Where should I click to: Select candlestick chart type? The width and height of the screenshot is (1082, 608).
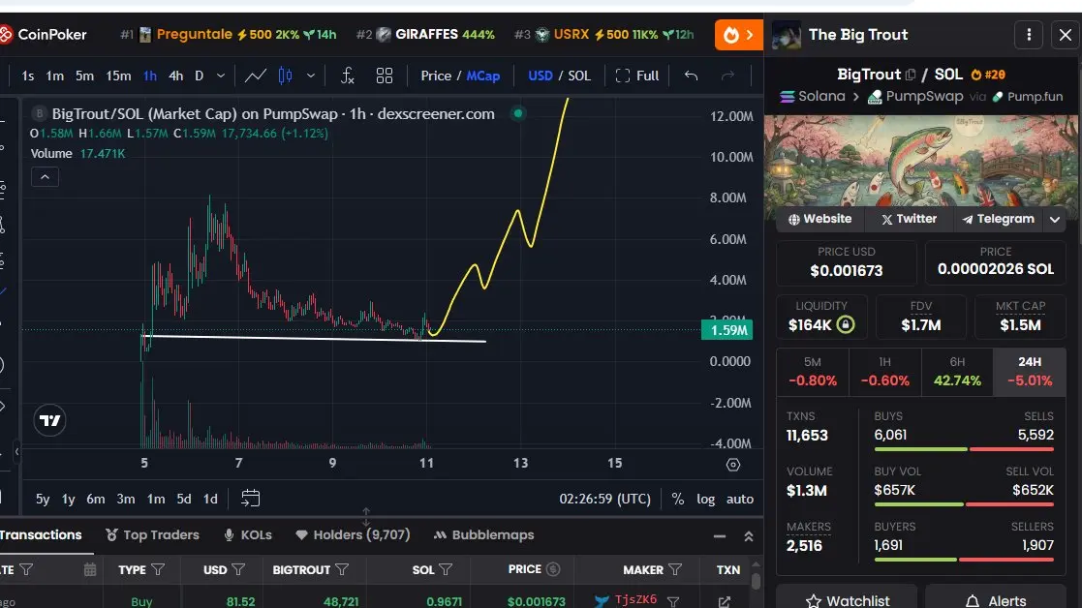pos(285,76)
